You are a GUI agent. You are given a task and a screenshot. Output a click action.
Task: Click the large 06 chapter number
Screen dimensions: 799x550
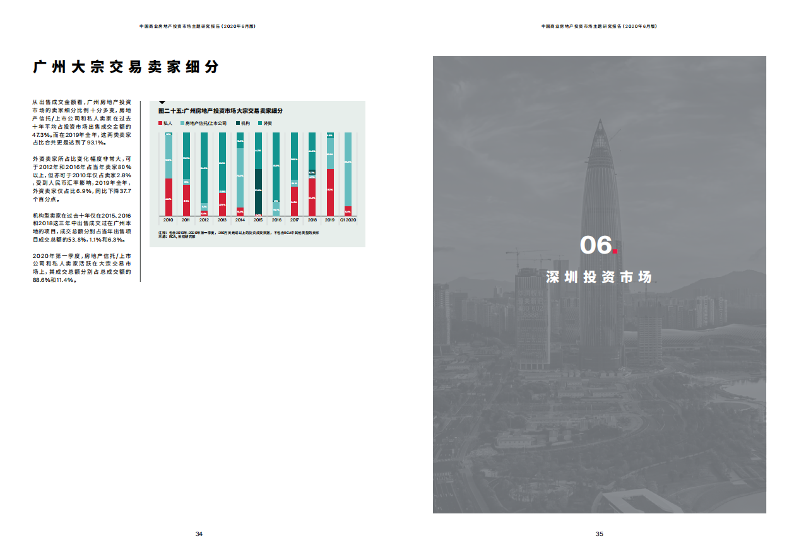click(x=595, y=245)
